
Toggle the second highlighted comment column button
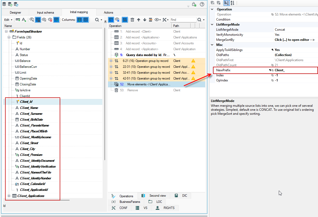[86, 20]
